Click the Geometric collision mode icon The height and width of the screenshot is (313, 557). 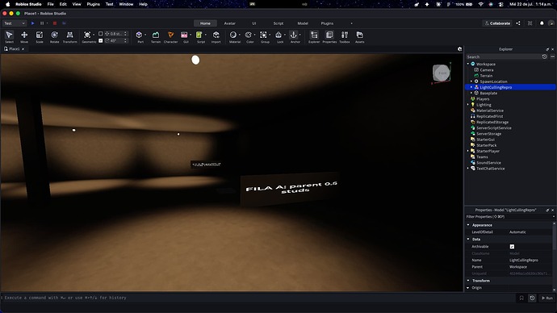pos(87,35)
